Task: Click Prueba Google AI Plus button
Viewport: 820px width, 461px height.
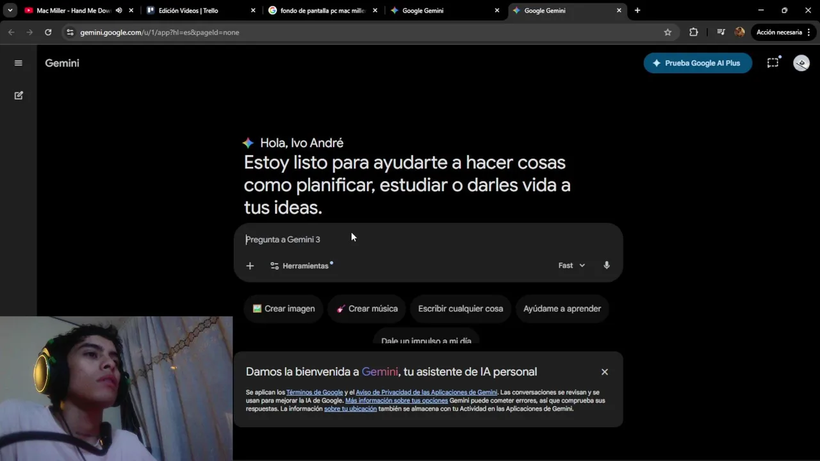Action: tap(698, 63)
